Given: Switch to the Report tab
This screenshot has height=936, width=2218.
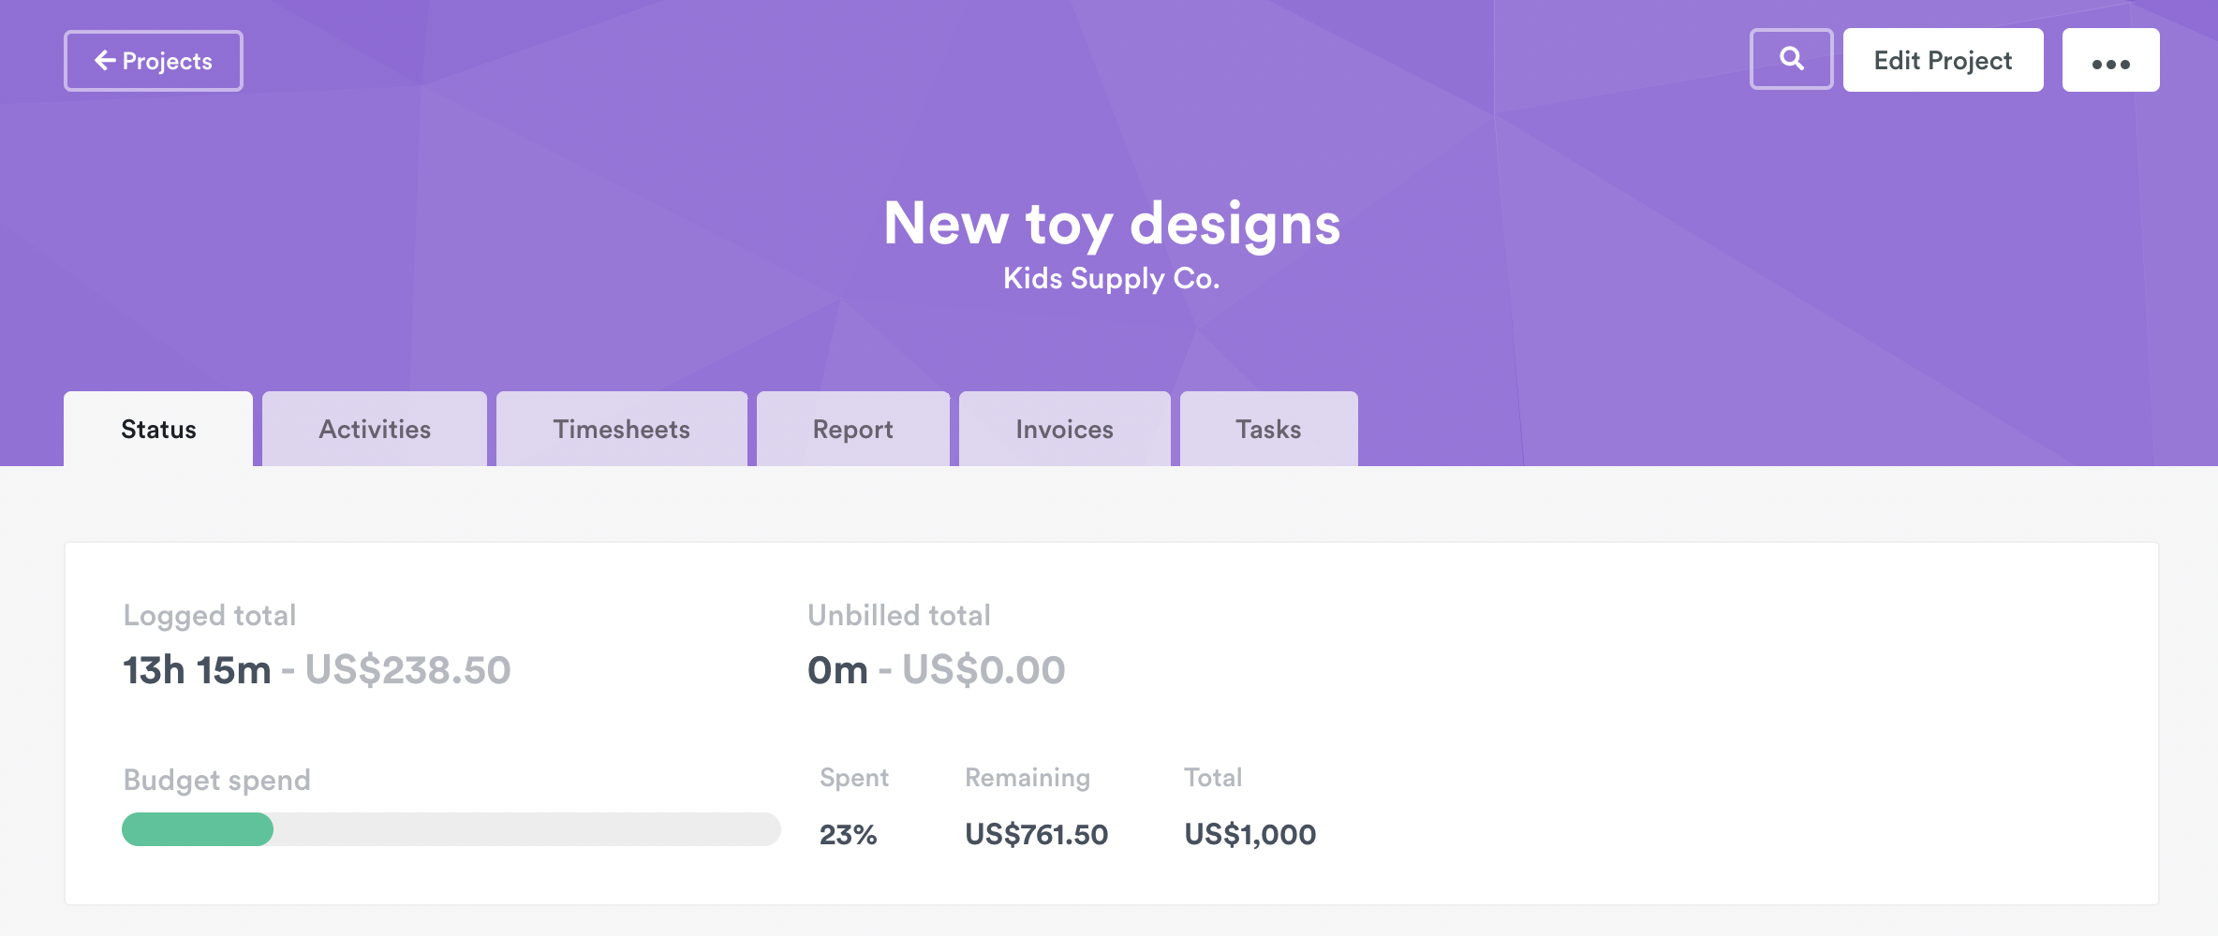Looking at the screenshot, I should [x=852, y=430].
